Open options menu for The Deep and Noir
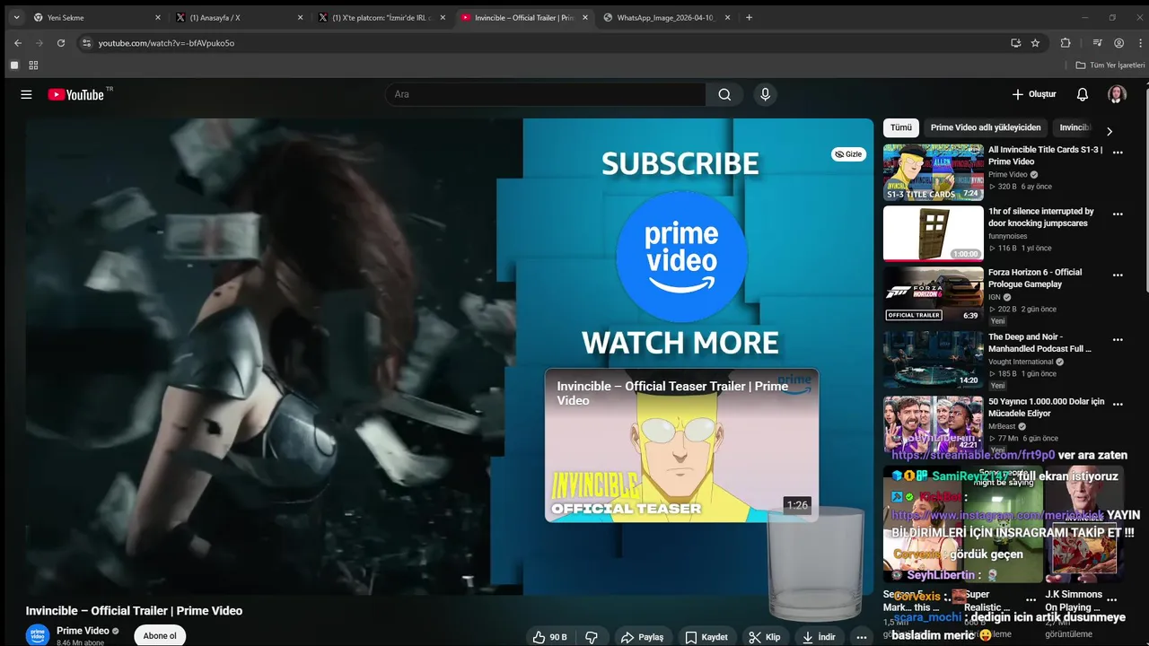Image resolution: width=1149 pixels, height=646 pixels. (x=1118, y=340)
